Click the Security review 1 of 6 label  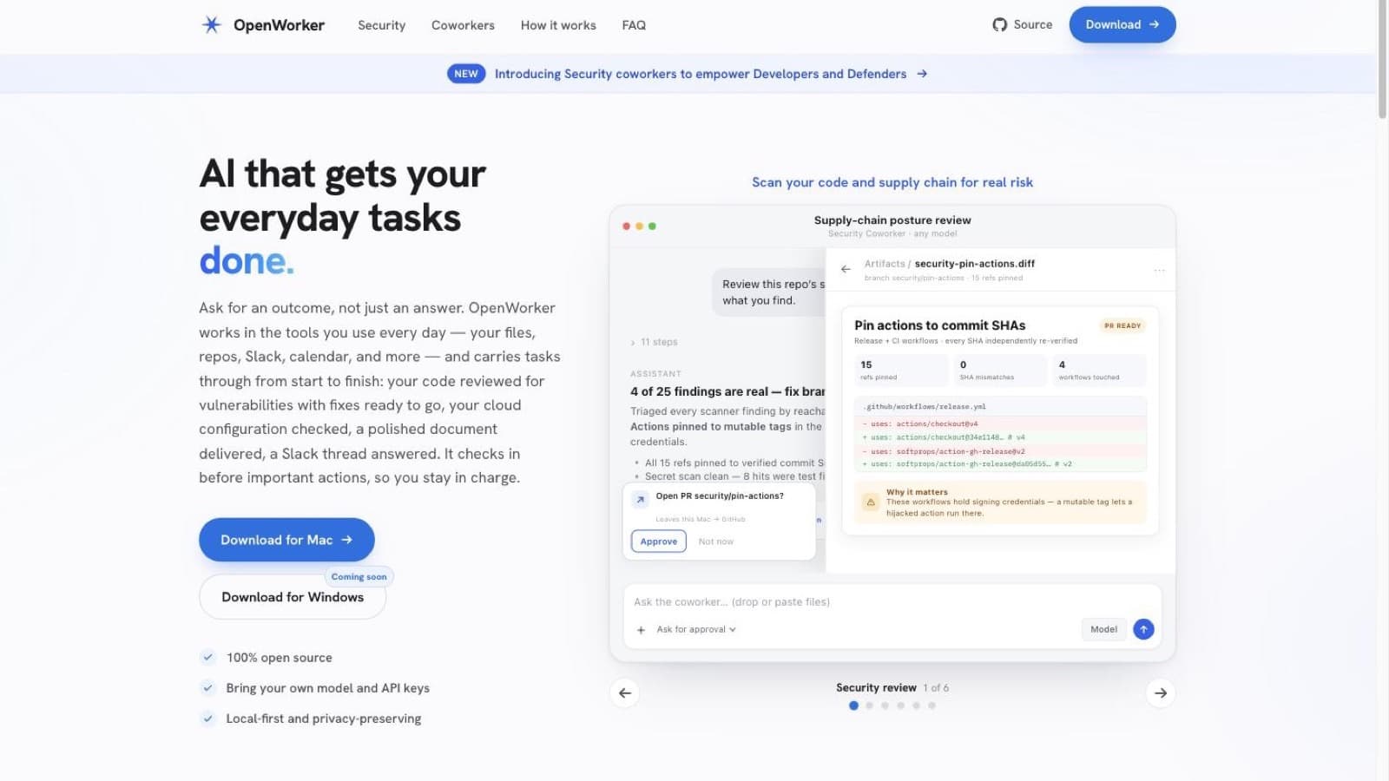pyautogui.click(x=892, y=687)
